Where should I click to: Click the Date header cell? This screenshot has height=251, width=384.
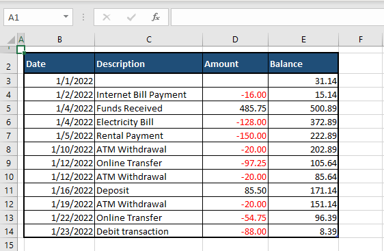pos(59,64)
